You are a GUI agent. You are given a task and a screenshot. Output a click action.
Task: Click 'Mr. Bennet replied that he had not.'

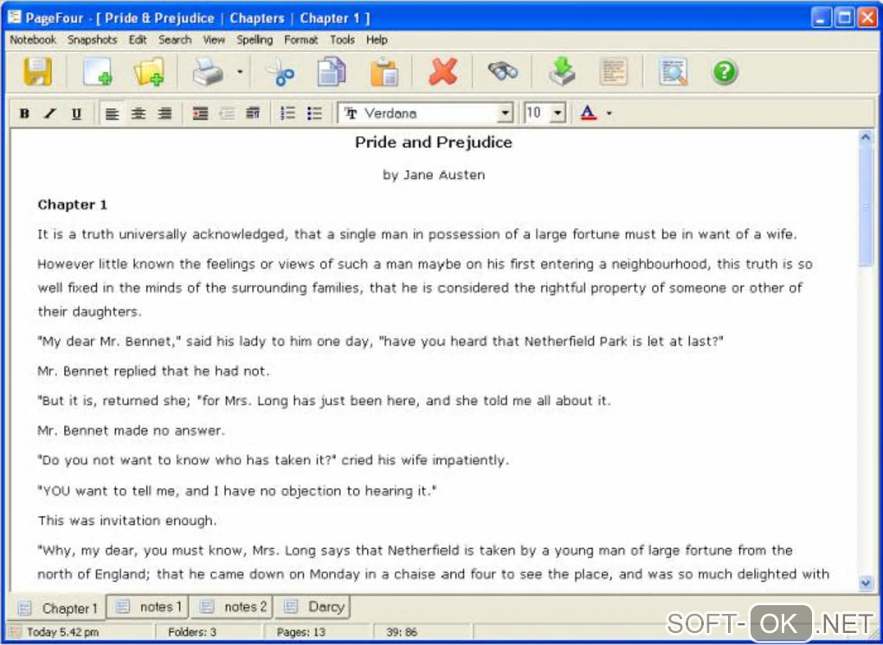pyautogui.click(x=154, y=371)
